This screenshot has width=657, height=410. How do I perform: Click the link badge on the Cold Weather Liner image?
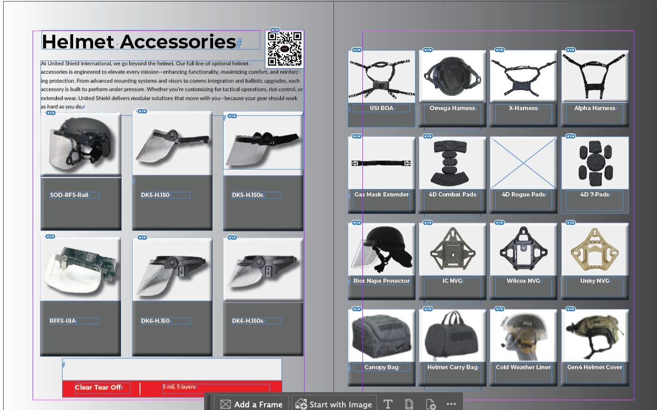[499, 309]
